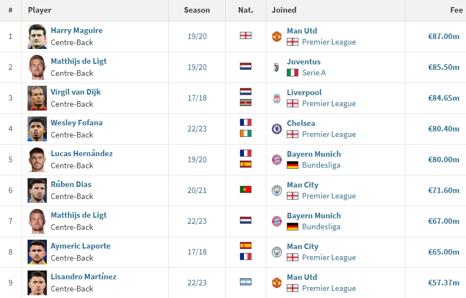Click Bayern Munich crest in Lucas Hernández row
Viewport: 466px width, 298px height.
pos(277,159)
